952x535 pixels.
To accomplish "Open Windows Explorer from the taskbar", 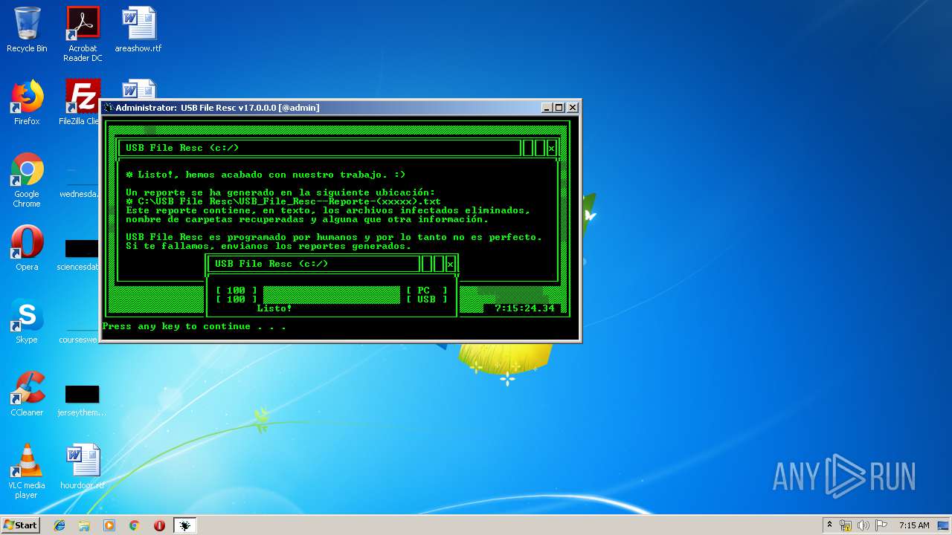I will [84, 525].
